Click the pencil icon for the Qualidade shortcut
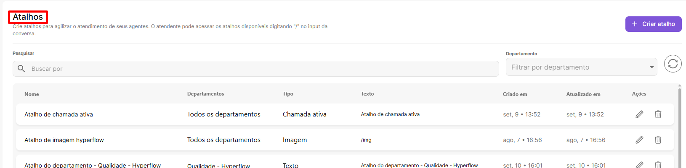 (x=639, y=165)
